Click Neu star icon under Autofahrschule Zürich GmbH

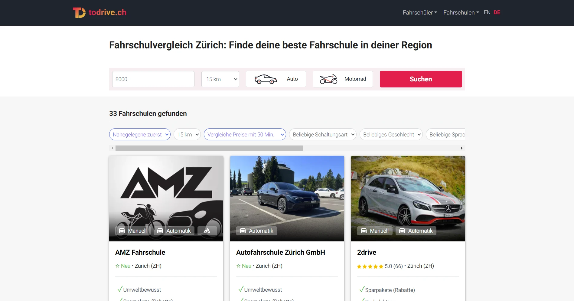238,266
